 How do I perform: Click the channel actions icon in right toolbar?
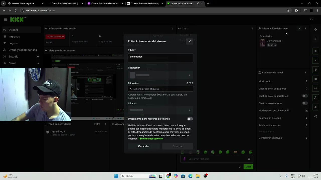pos(315,97)
